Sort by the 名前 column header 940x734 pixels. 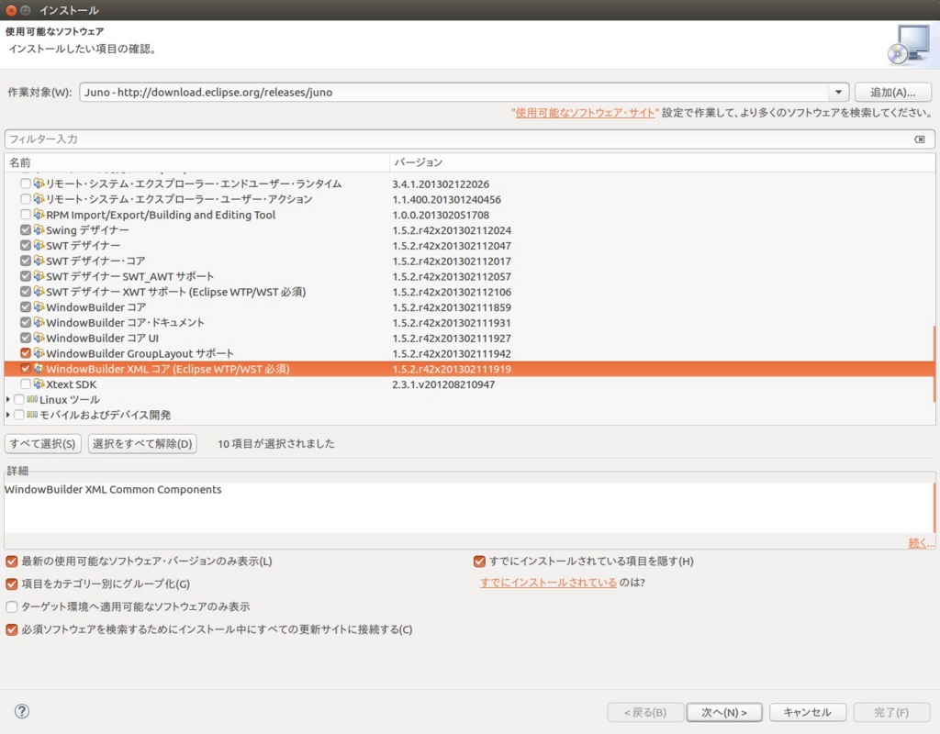click(x=196, y=162)
